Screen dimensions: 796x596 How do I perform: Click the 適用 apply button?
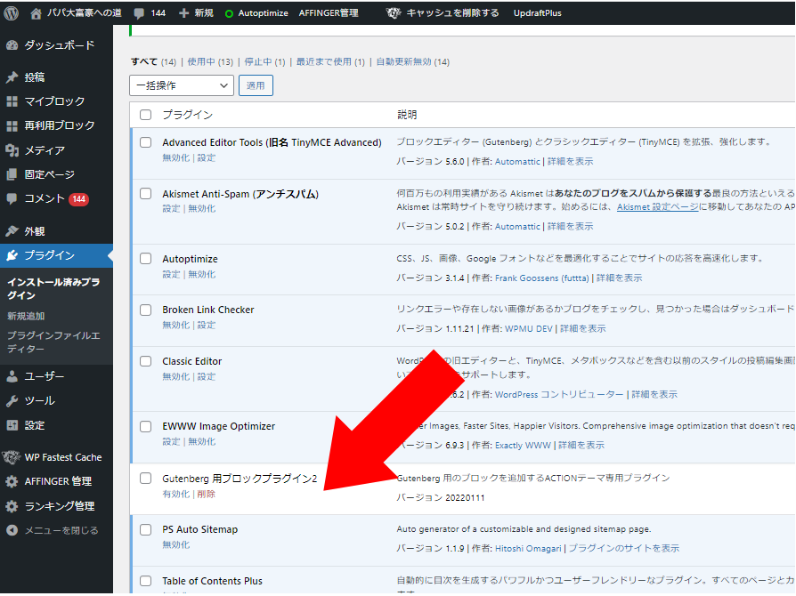256,85
